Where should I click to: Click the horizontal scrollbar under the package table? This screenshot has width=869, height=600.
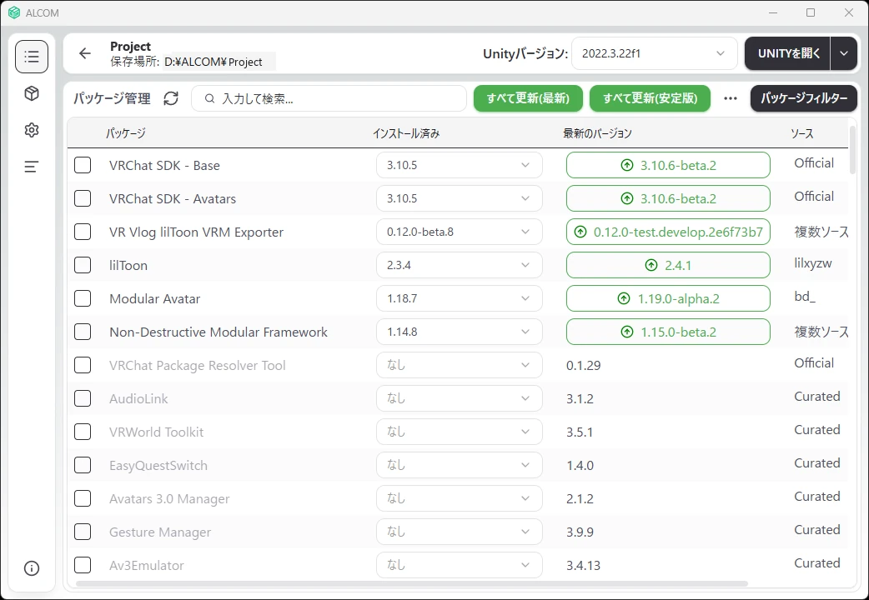pyautogui.click(x=412, y=582)
